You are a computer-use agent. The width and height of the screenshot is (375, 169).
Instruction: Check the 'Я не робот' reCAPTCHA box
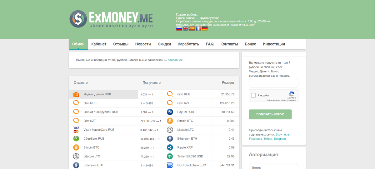253,95
